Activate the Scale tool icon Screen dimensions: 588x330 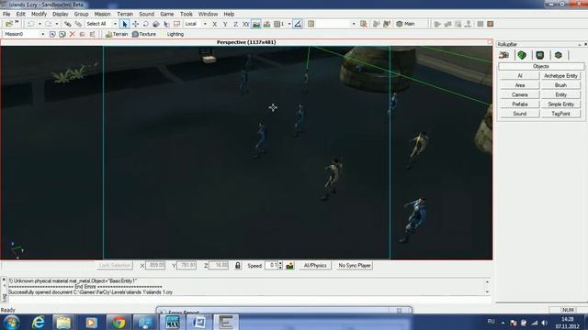coord(156,24)
